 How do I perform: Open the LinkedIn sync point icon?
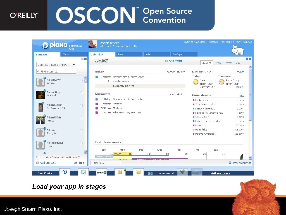[x=102, y=172]
